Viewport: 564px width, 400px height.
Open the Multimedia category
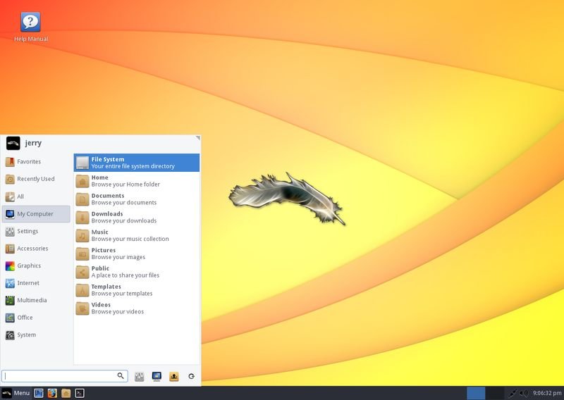(32, 301)
